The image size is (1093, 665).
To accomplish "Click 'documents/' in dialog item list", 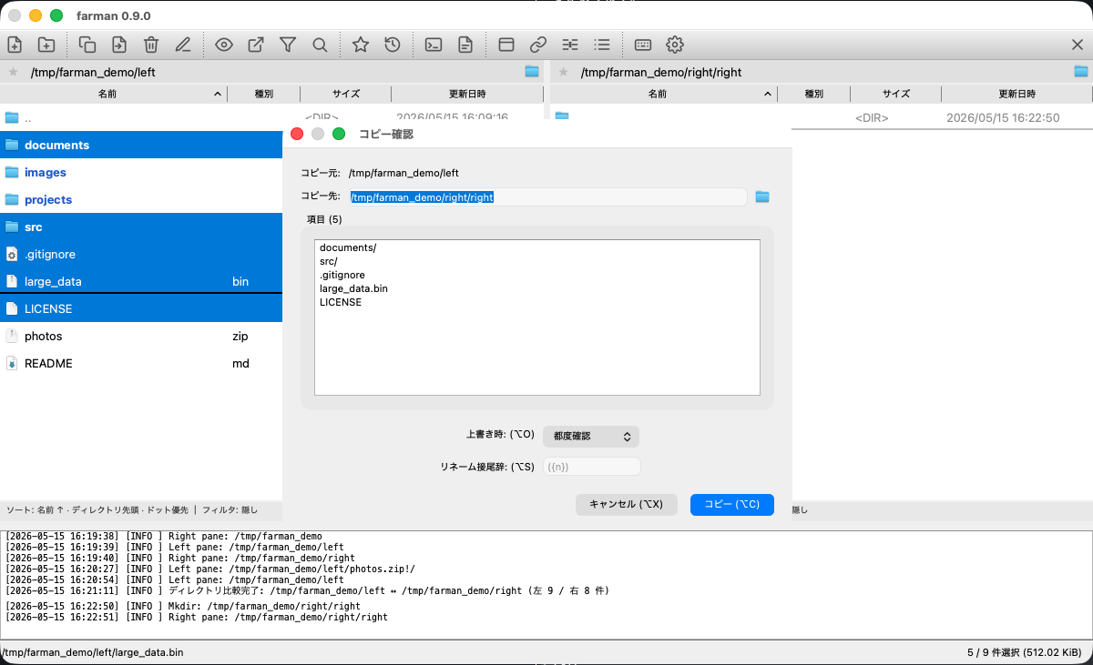I will (348, 247).
